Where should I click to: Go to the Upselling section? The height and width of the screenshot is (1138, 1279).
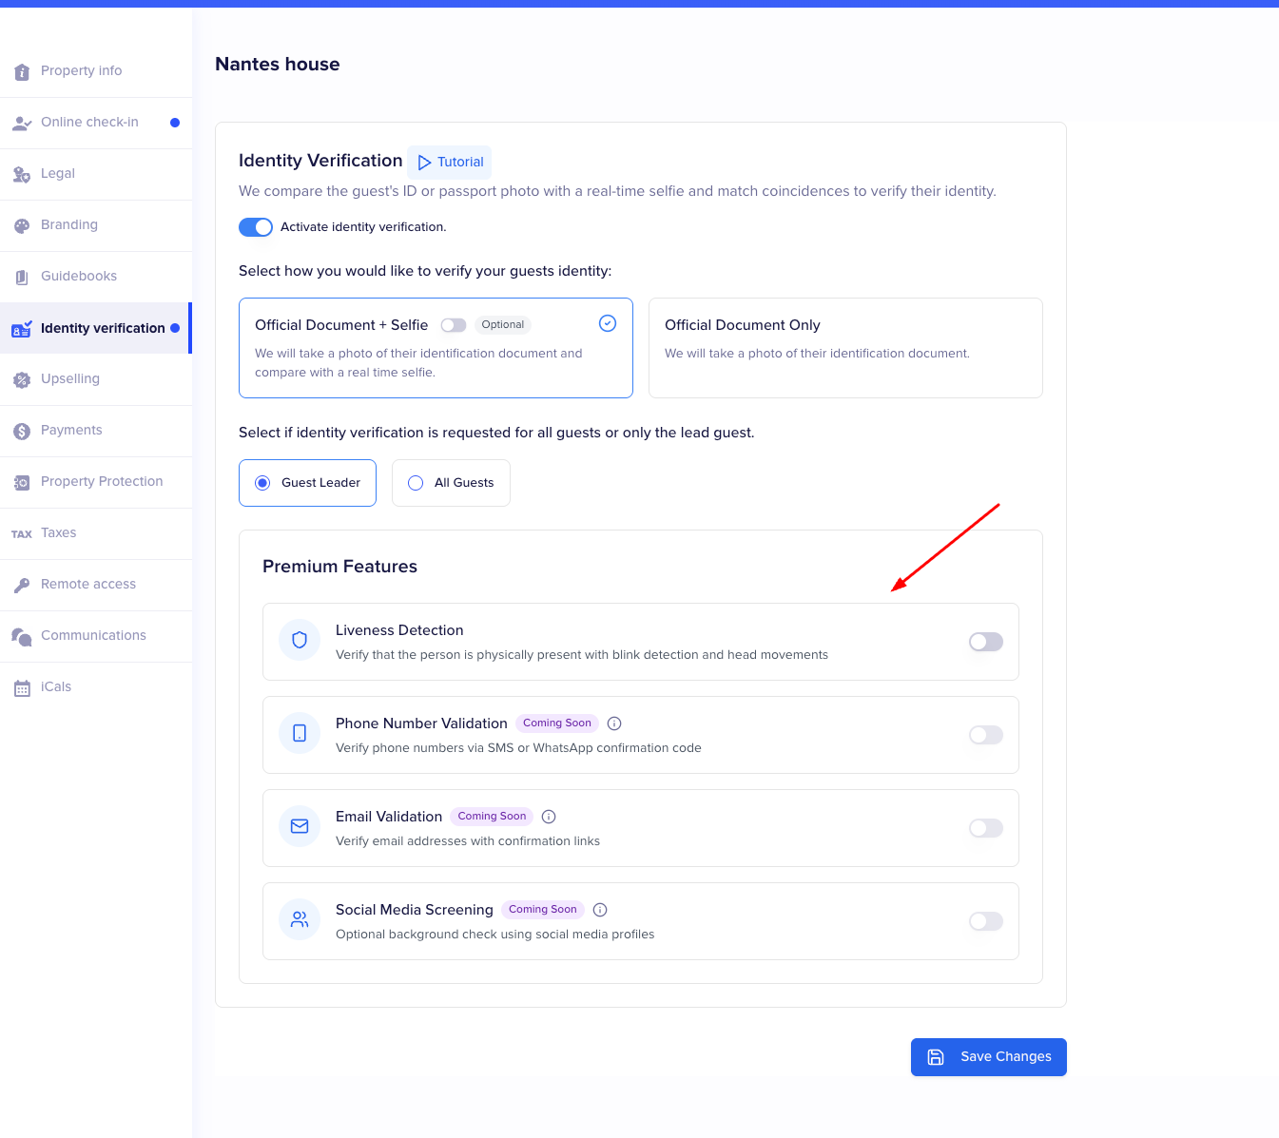tap(70, 379)
